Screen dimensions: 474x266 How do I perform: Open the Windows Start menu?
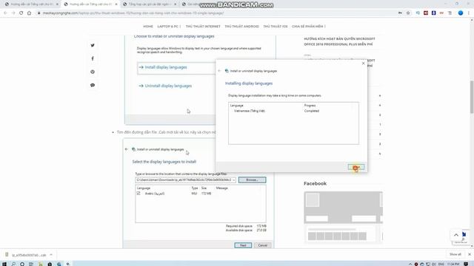click(x=4, y=264)
